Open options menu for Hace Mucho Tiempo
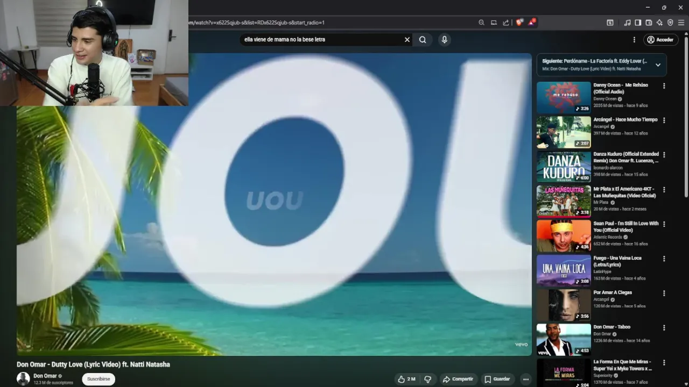 (x=664, y=120)
